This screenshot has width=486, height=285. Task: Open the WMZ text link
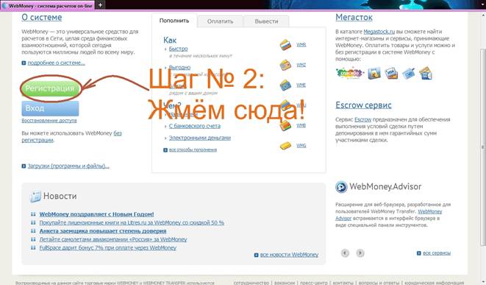tap(301, 65)
